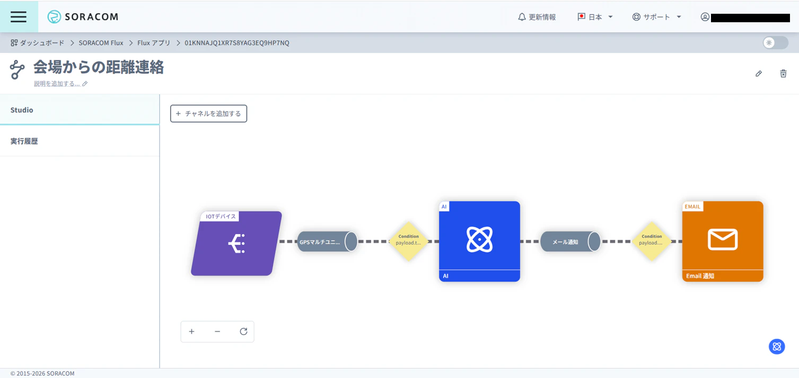Click the app ID breadcrumb text
Viewport: 799px width, 378px height.
click(237, 43)
